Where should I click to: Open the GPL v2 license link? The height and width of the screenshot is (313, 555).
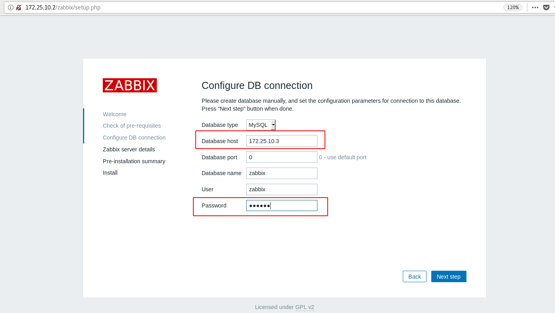[305, 307]
